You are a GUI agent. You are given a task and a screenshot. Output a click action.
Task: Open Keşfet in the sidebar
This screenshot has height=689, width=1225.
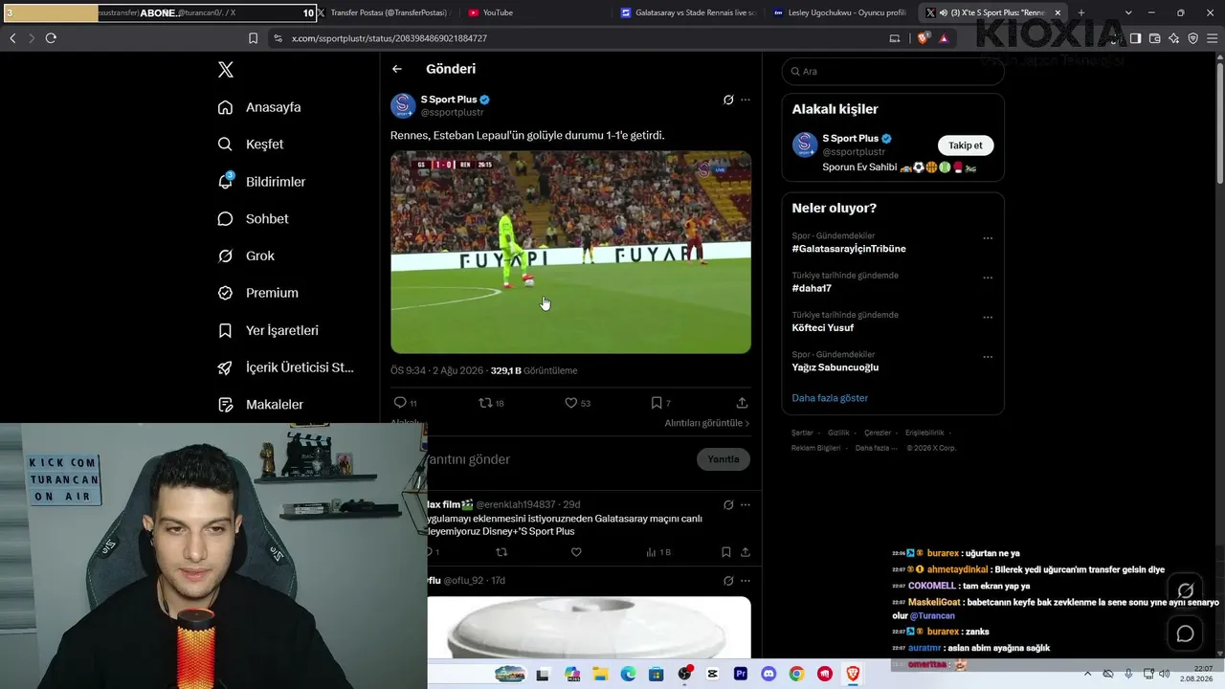[251, 144]
